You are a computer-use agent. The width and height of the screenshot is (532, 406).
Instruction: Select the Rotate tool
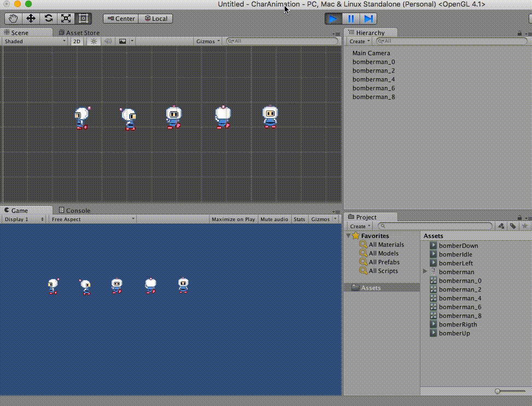pyautogui.click(x=48, y=18)
